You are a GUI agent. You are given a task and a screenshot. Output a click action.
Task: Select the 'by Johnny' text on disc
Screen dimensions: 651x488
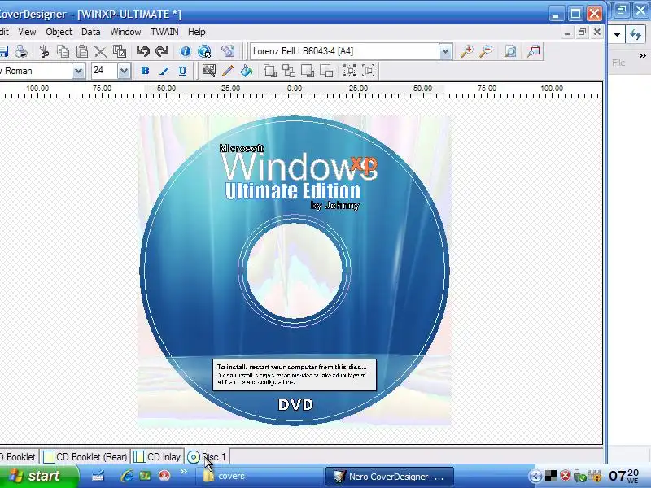[334, 206]
